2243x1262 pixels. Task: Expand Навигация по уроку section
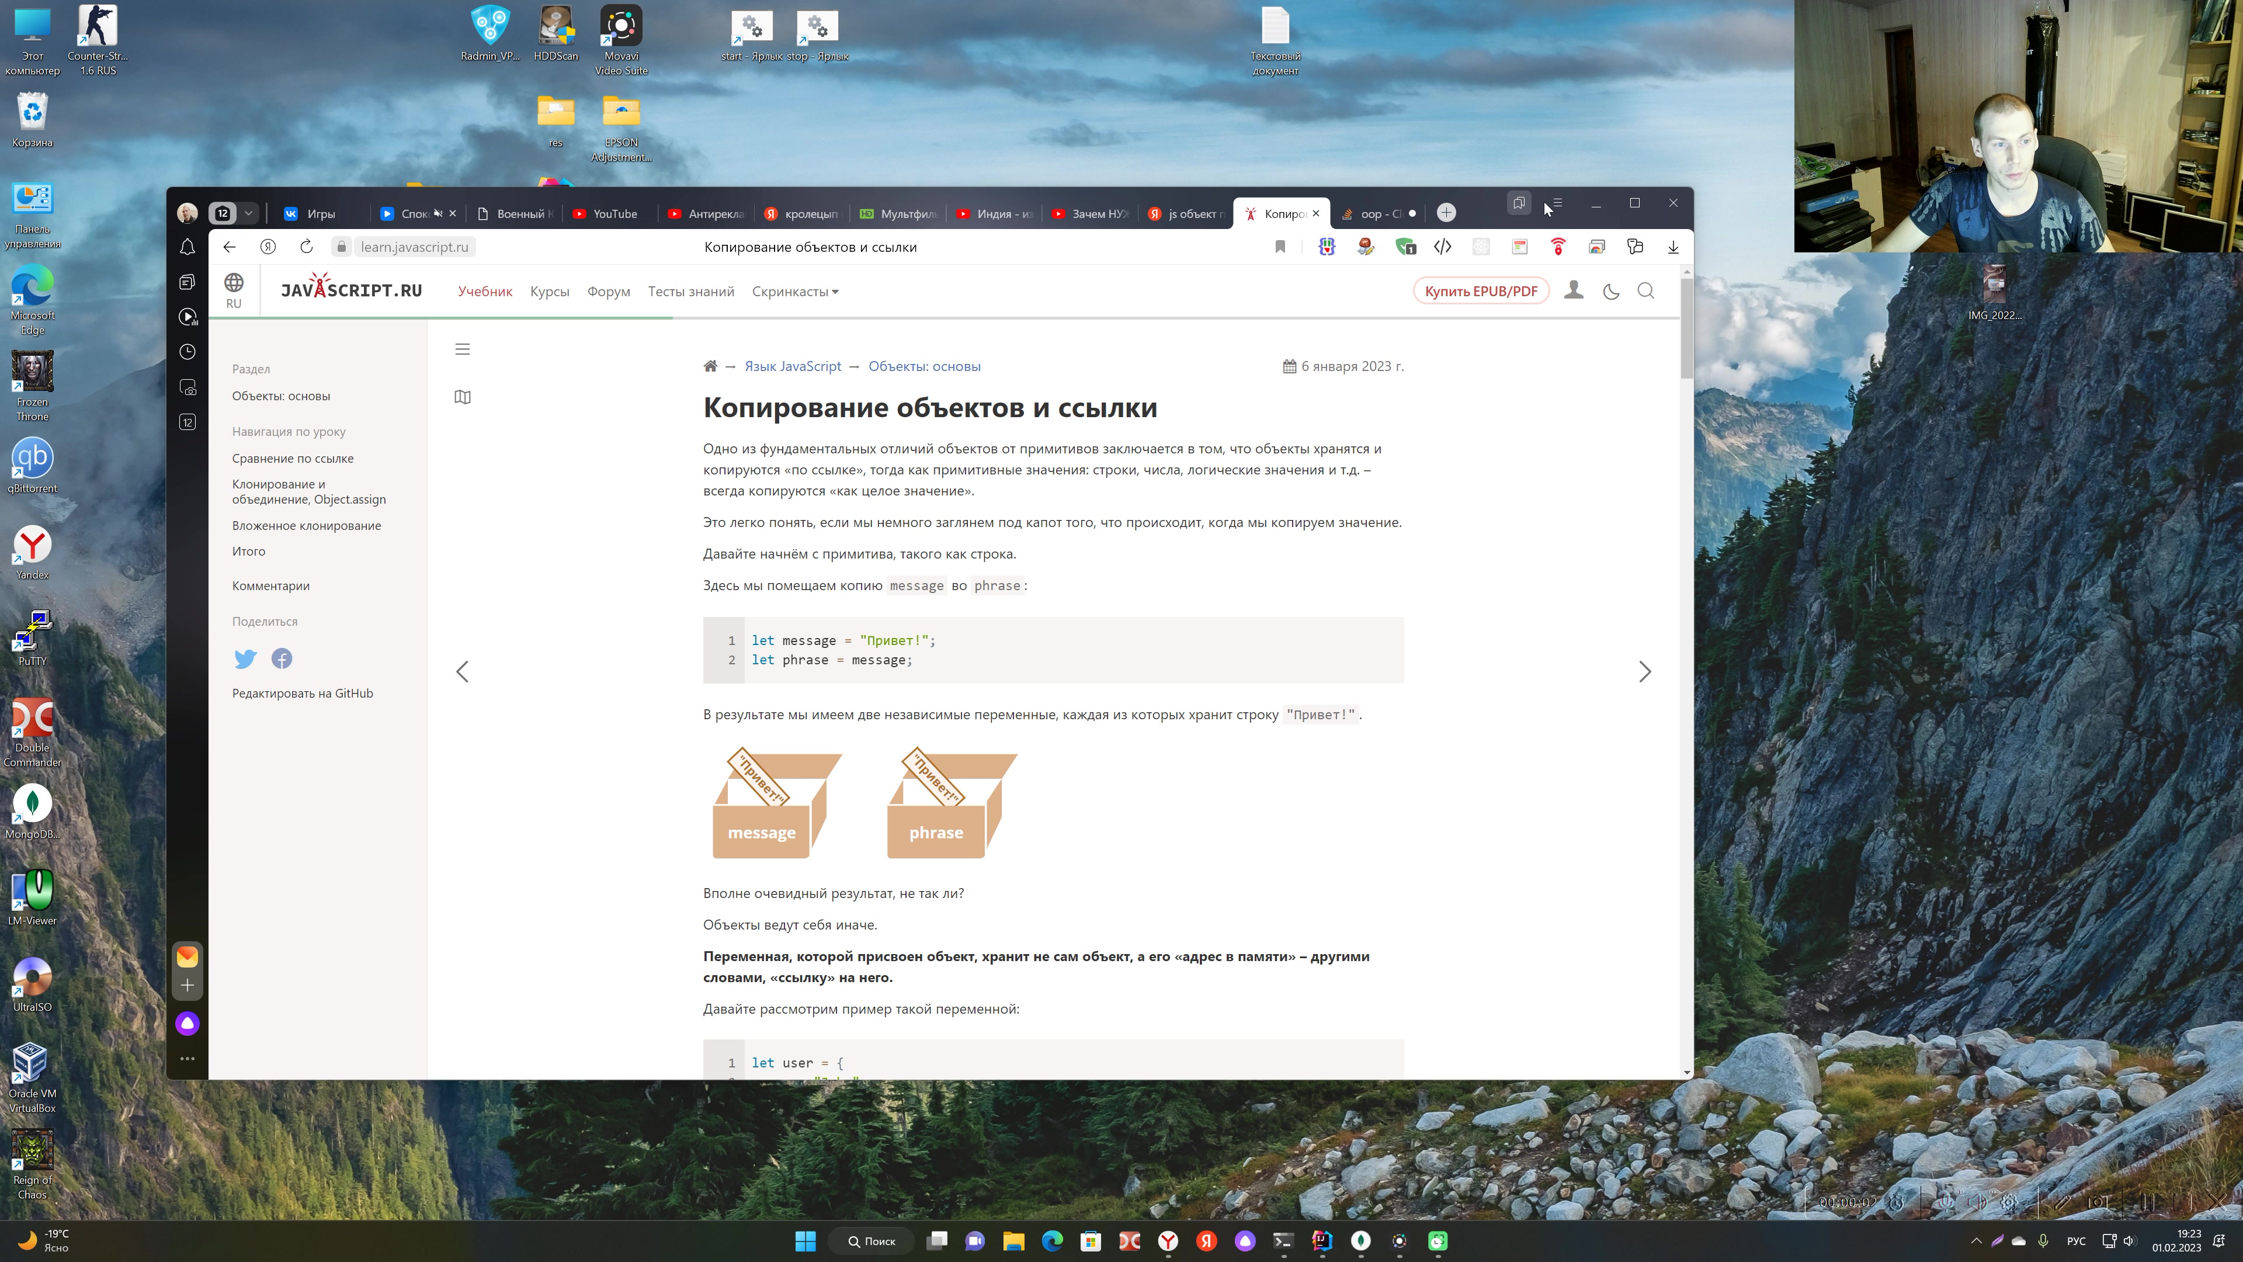pos(290,431)
